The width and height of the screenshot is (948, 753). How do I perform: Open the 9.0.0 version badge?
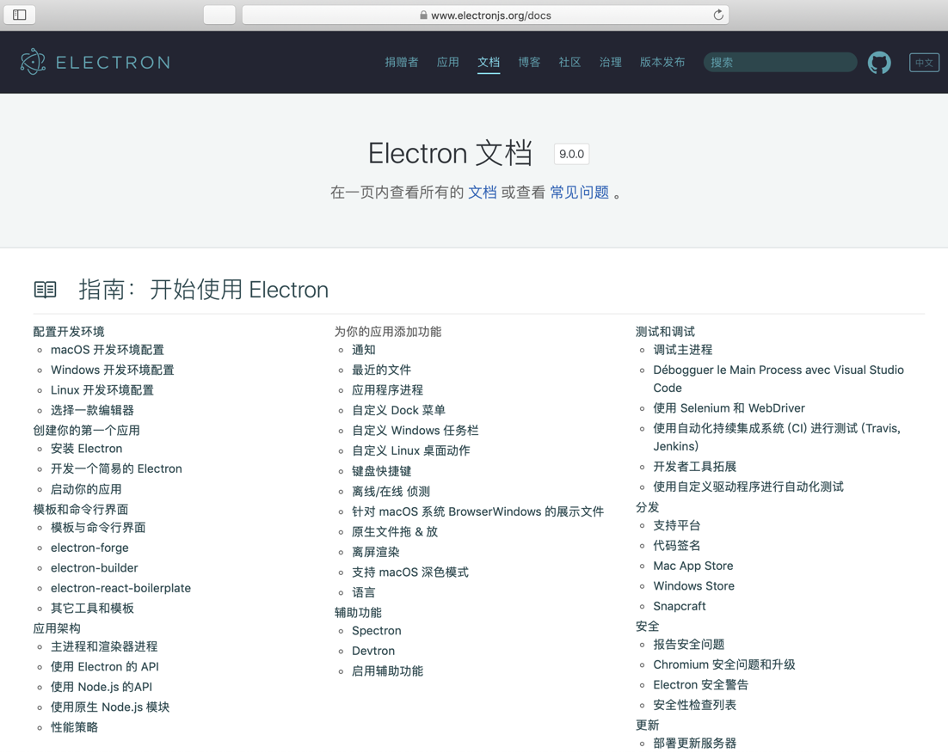[571, 154]
